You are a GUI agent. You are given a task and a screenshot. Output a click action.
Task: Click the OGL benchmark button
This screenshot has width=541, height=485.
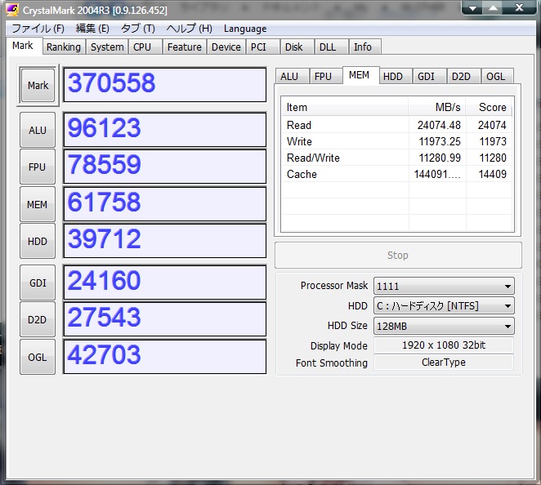38,357
